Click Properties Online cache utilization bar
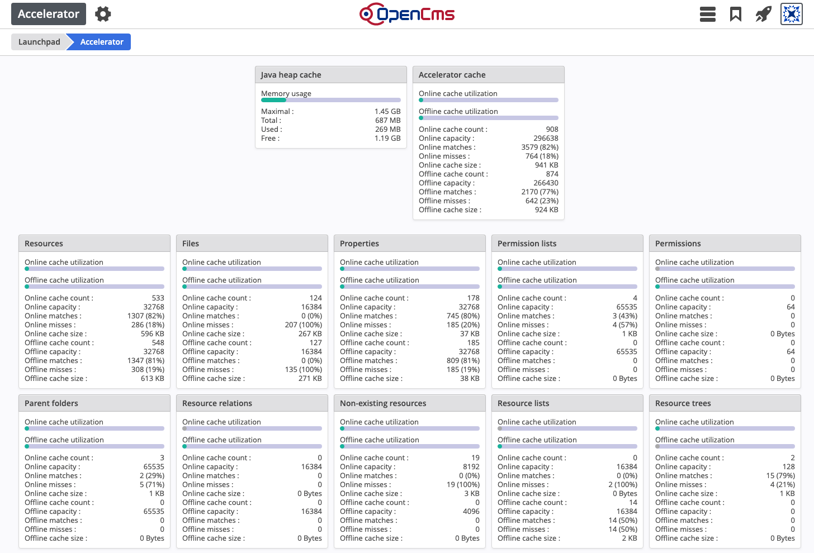The image size is (814, 553). [410, 269]
